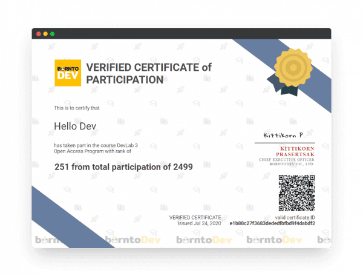
Task: Click VERIFIED CERTIFICATE label above issue date
Action: coord(195,218)
